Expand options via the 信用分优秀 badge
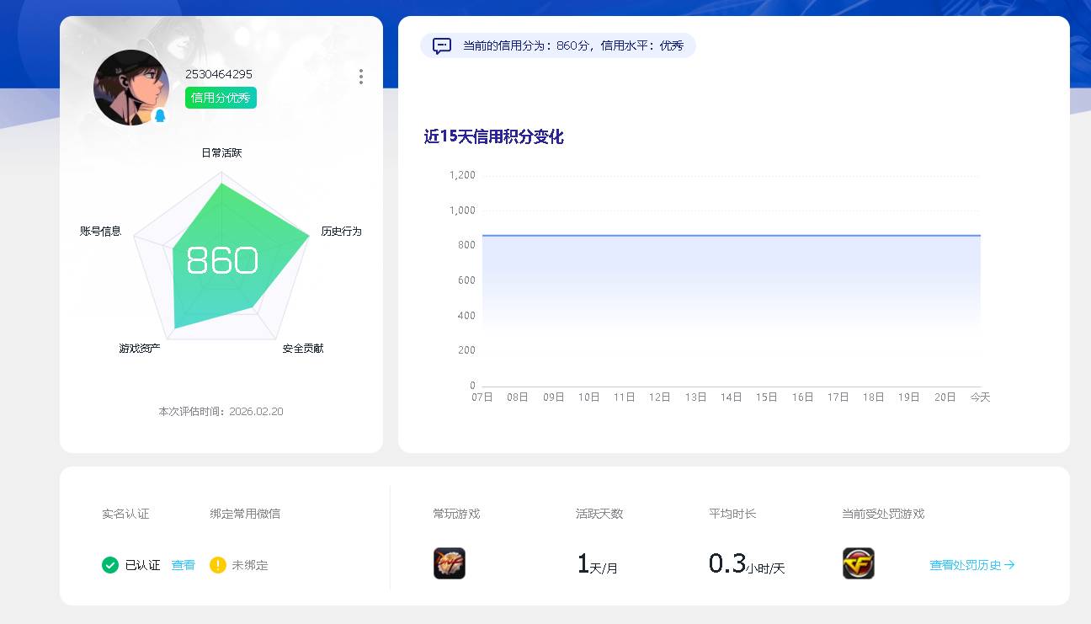Screen dimensions: 1091x624 click(x=220, y=98)
